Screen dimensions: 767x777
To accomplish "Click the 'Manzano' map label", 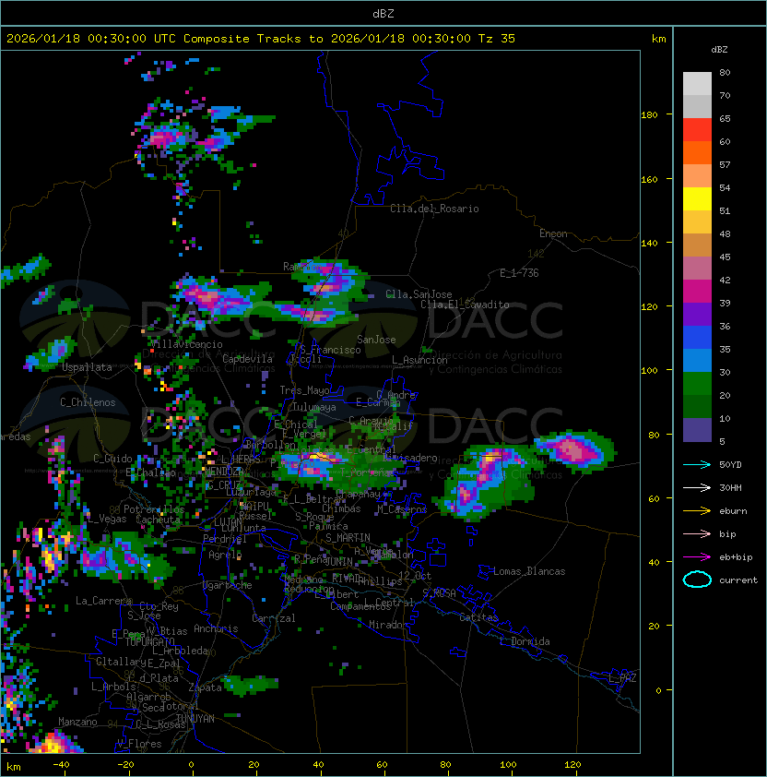I will click(77, 722).
